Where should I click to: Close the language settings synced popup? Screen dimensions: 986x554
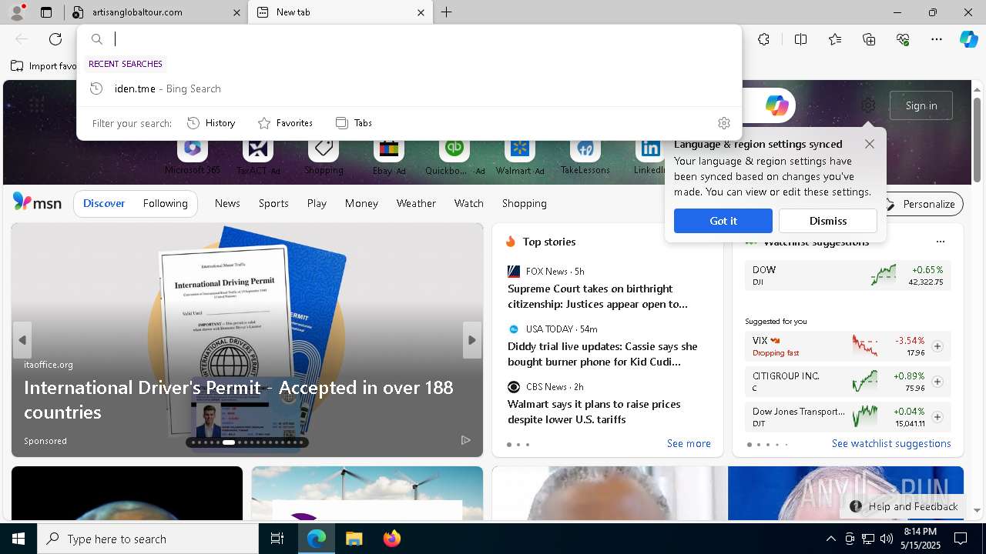coord(870,144)
